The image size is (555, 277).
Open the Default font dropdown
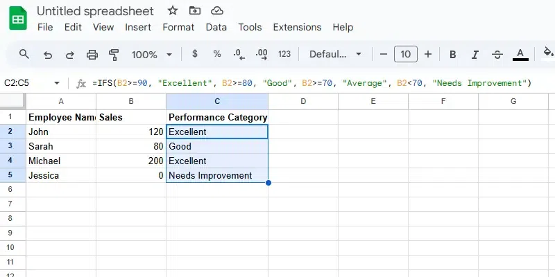pos(336,54)
